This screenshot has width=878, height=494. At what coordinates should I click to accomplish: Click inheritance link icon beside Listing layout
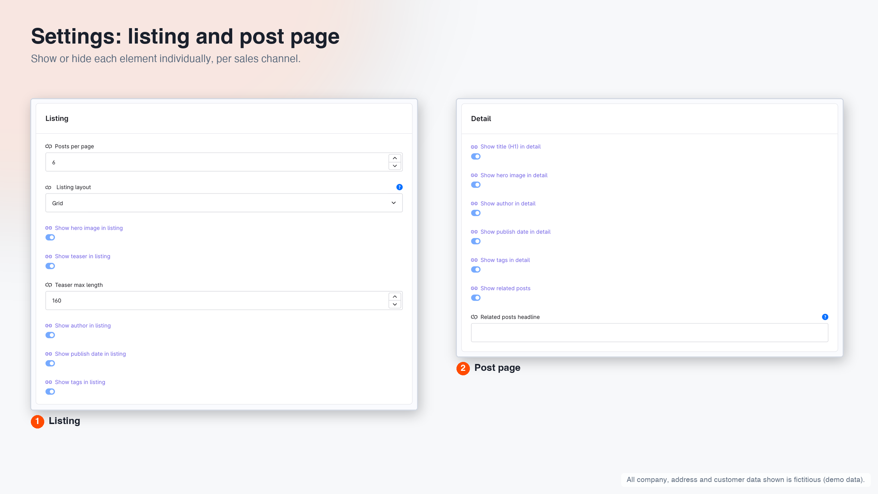[x=48, y=187]
